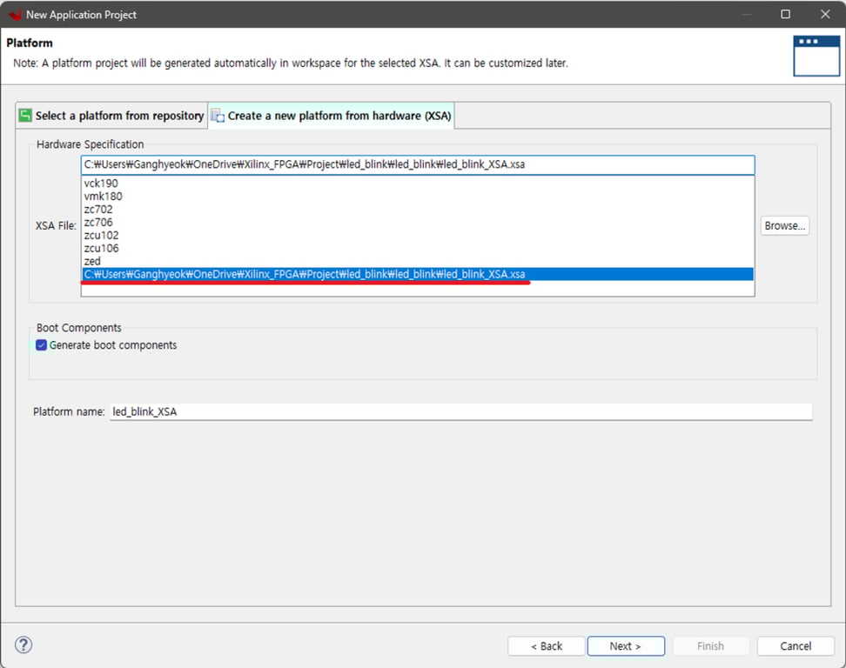Click the platform wizard banner icon
The image size is (846, 668).
[816, 56]
